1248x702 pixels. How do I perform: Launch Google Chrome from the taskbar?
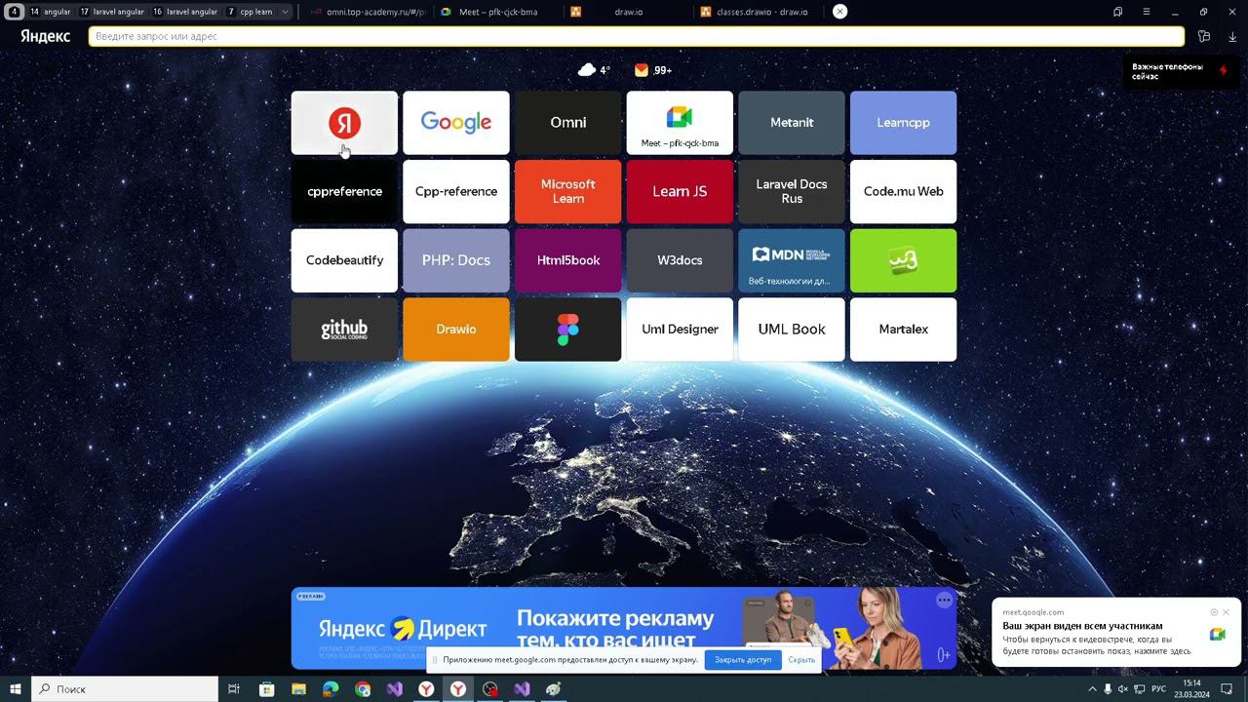pos(363,689)
